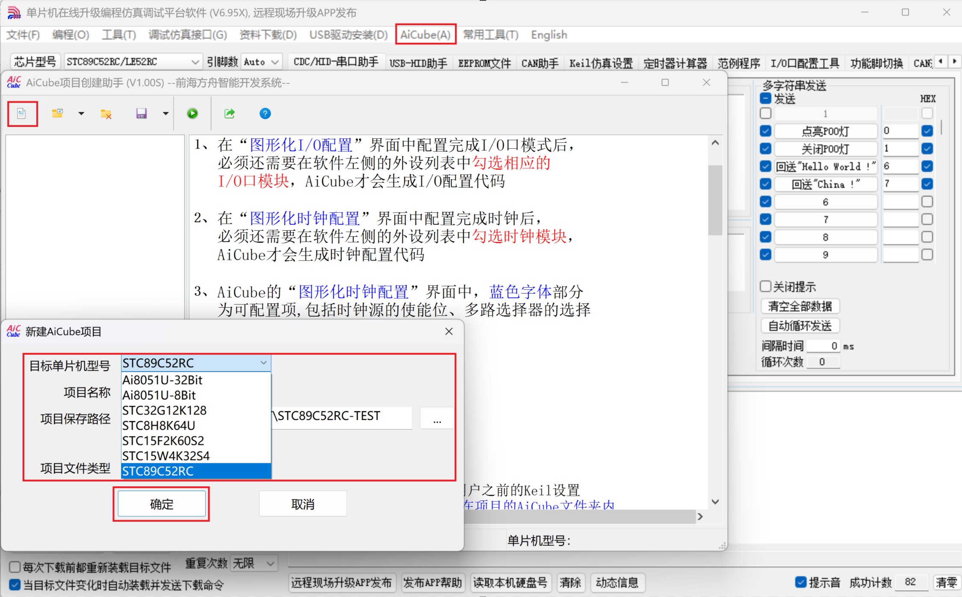Expand the open-folder dropdown arrow
Image resolution: width=962 pixels, height=597 pixels.
(x=81, y=114)
